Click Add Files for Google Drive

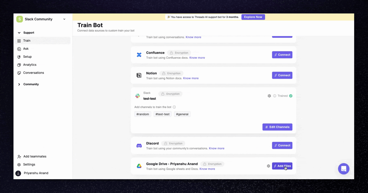pyautogui.click(x=282, y=166)
